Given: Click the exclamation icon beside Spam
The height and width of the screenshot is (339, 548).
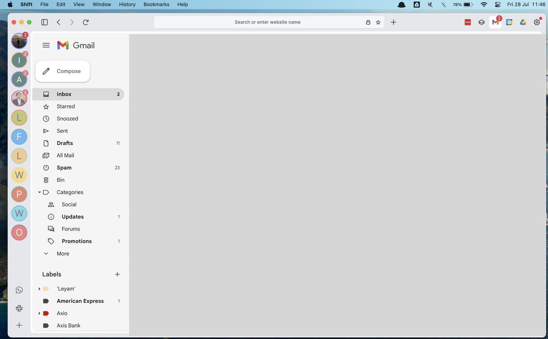Looking at the screenshot, I should [x=46, y=168].
